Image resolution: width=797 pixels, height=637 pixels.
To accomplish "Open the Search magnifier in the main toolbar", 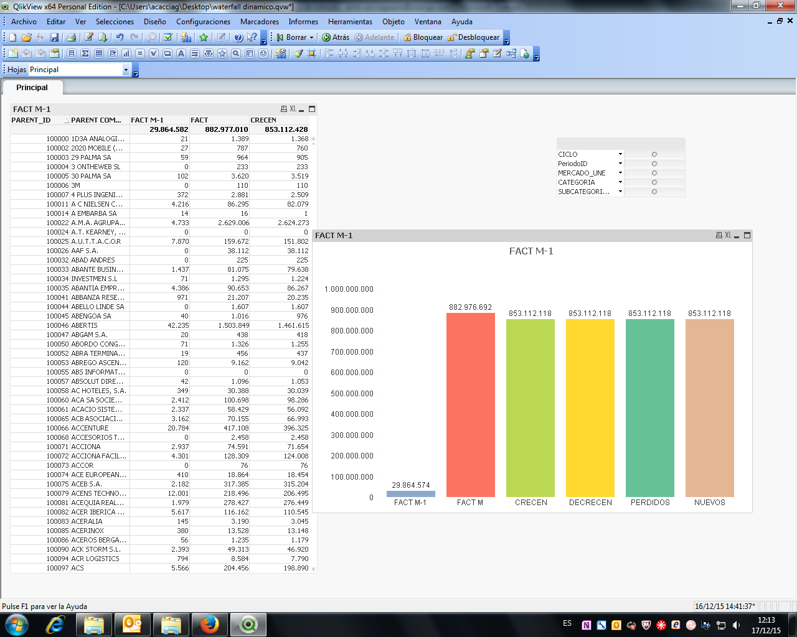I will (151, 37).
